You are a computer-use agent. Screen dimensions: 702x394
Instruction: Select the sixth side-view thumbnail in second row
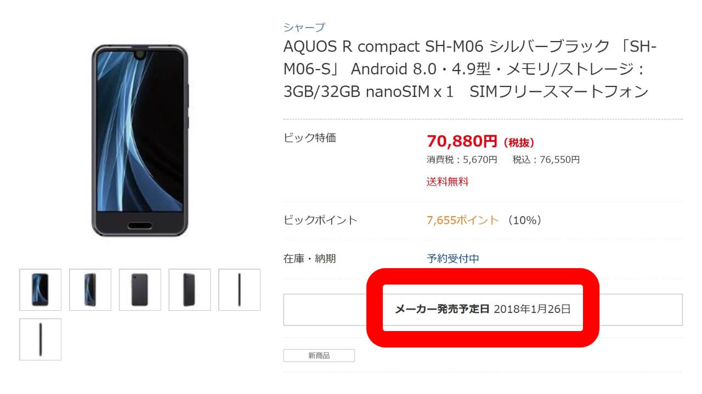[x=40, y=339]
